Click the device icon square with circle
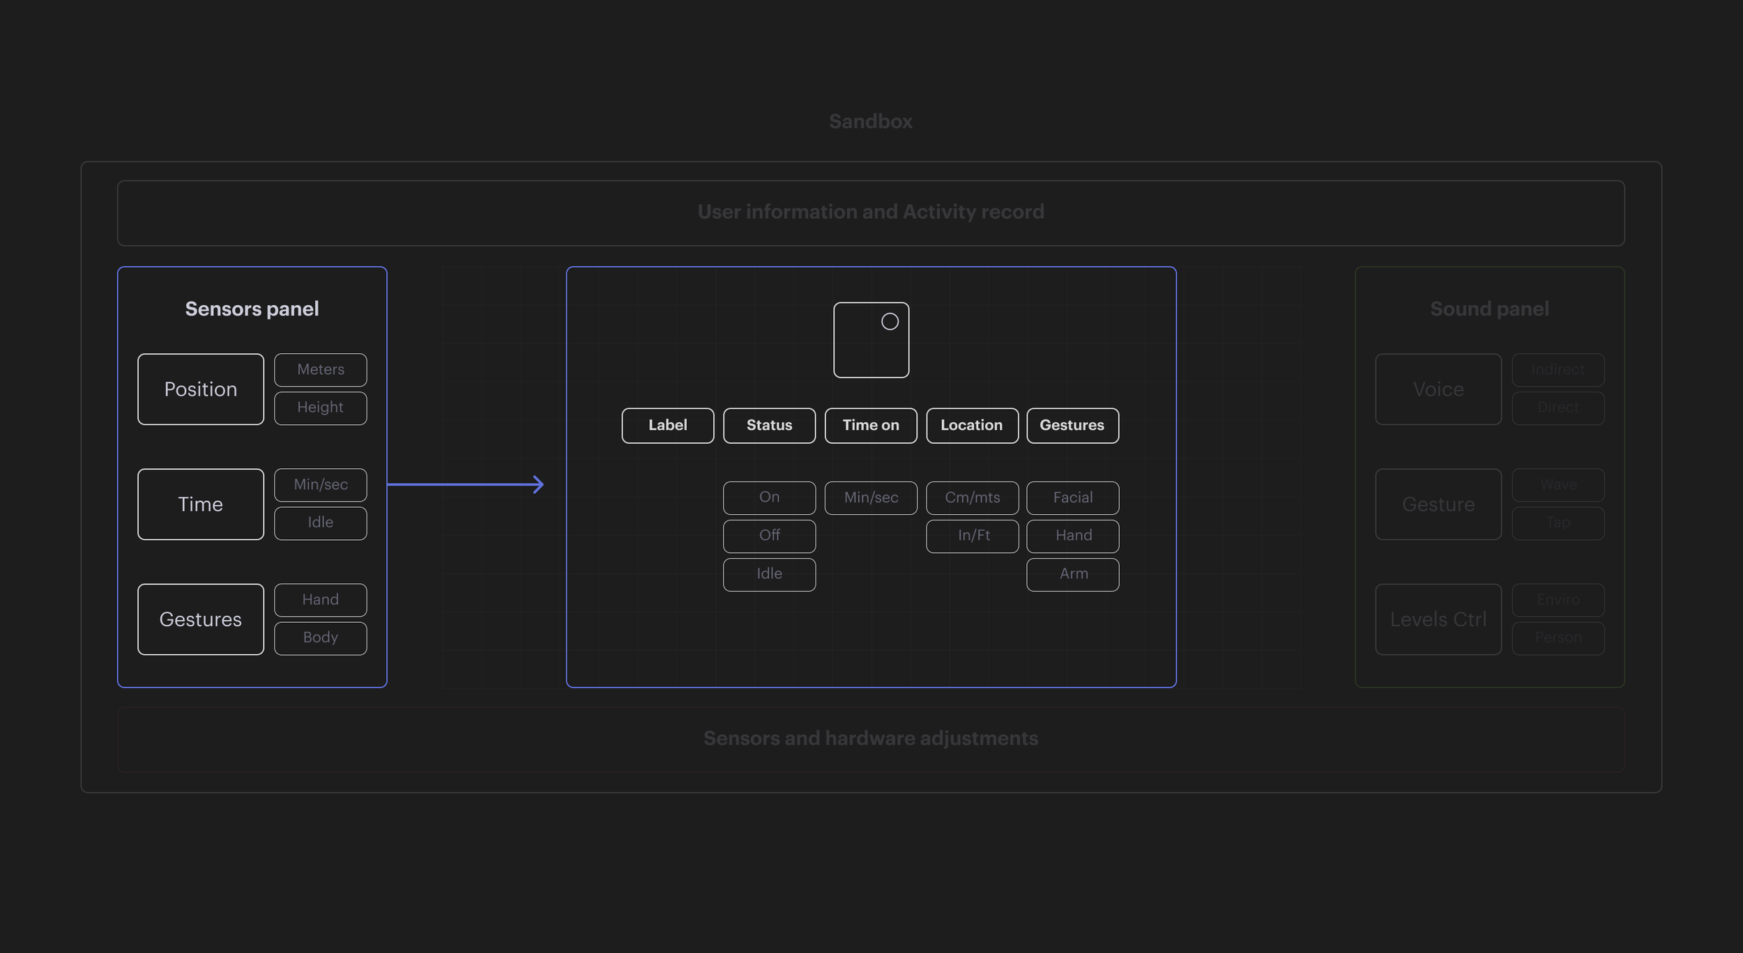This screenshot has height=953, width=1743. coord(871,340)
